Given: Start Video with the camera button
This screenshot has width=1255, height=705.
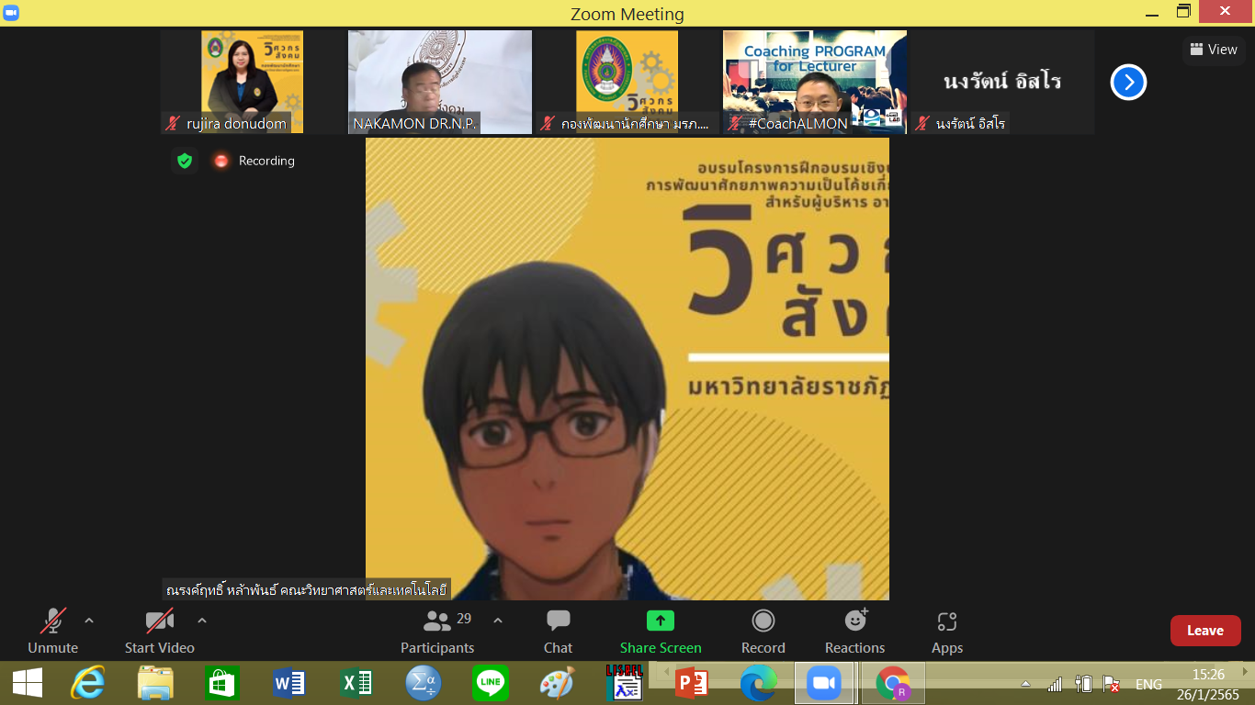Looking at the screenshot, I should tap(160, 632).
